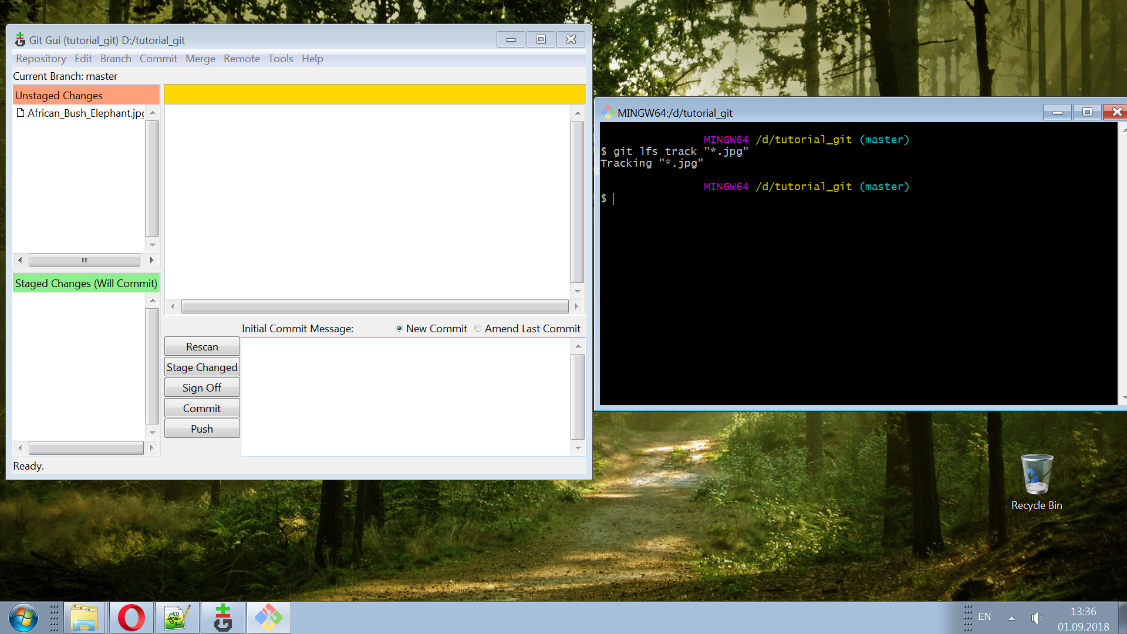This screenshot has width=1127, height=634.
Task: Click the Remote menu item
Action: (x=241, y=58)
